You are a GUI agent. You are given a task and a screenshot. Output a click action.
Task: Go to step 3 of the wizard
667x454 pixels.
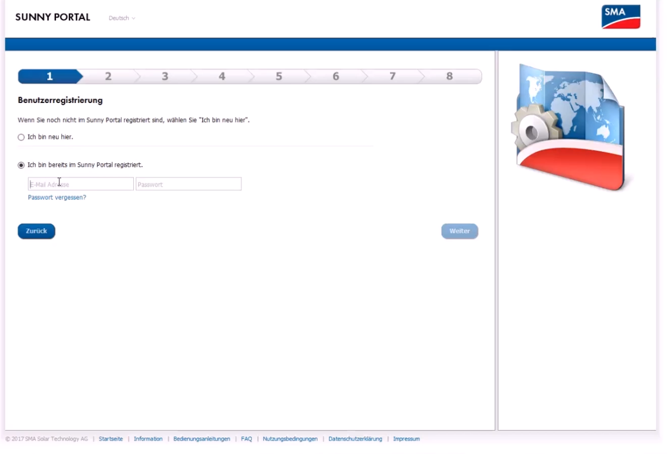tap(165, 77)
